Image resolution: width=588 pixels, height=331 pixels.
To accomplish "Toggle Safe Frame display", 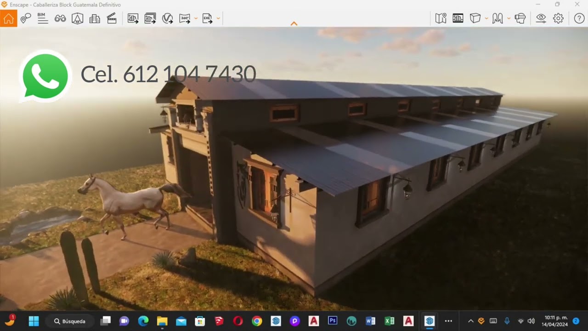I will coord(458,18).
